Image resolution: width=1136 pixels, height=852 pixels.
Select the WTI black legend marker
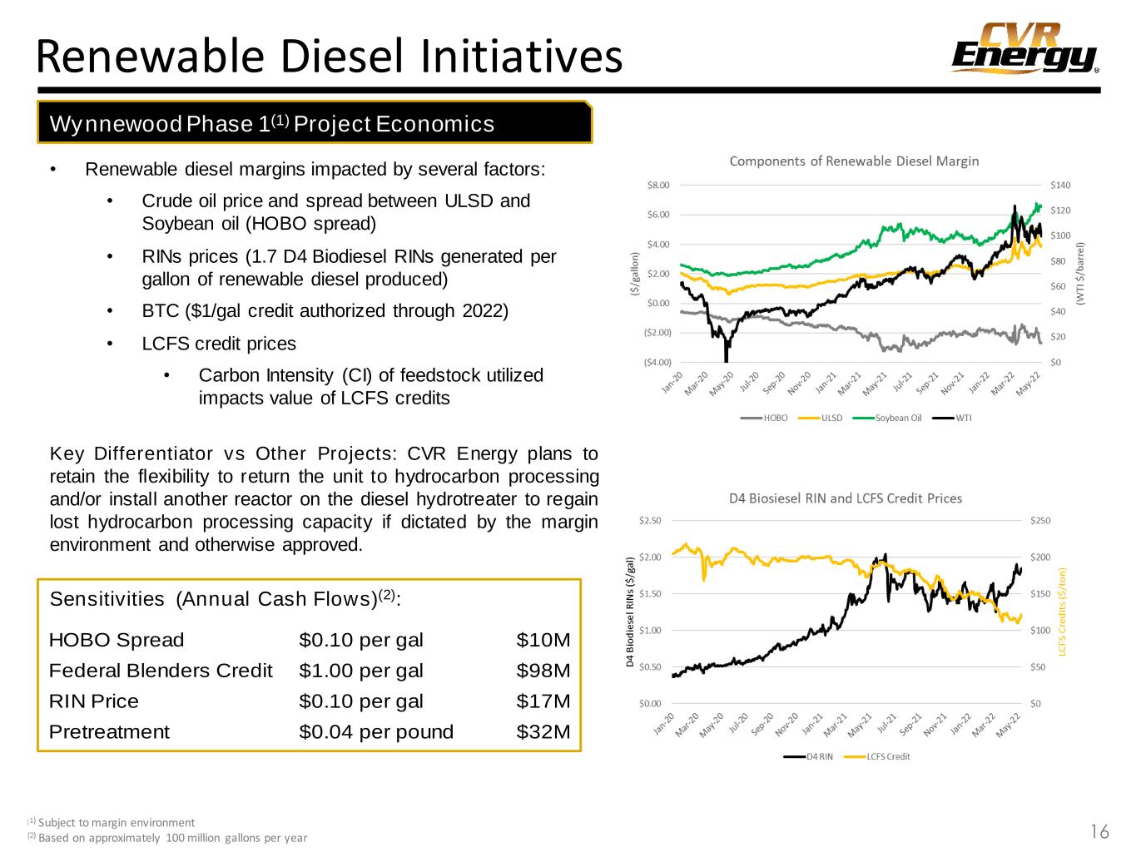pyautogui.click(x=942, y=418)
